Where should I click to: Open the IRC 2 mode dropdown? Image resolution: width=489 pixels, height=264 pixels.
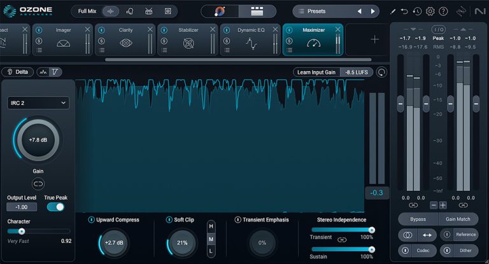tap(38, 103)
